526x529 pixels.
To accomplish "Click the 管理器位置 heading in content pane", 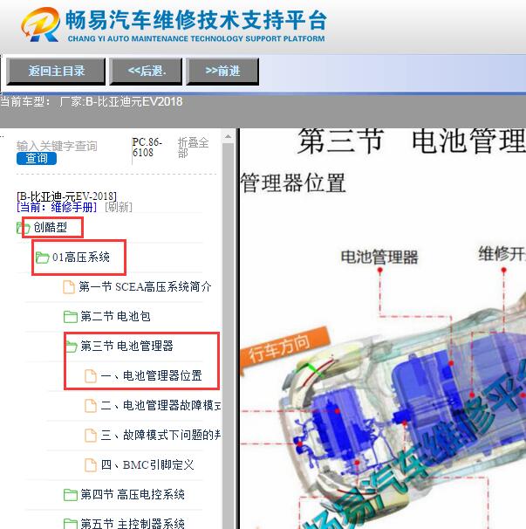I will pos(293,182).
